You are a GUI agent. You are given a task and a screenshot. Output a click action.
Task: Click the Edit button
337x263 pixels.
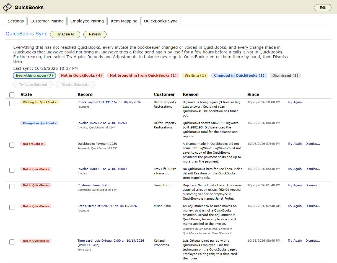point(323,8)
